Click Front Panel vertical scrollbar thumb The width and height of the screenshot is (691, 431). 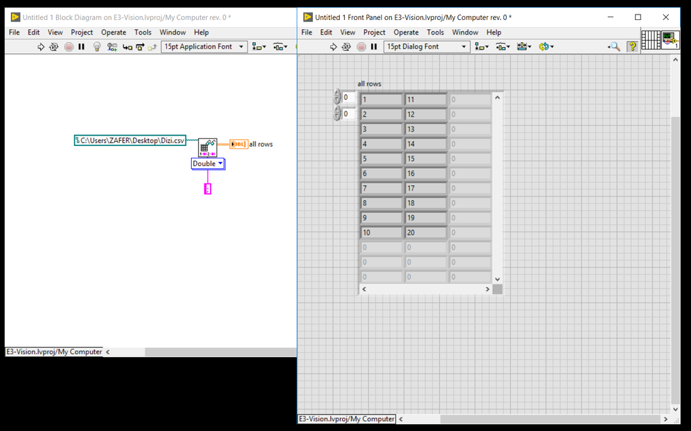(x=676, y=259)
